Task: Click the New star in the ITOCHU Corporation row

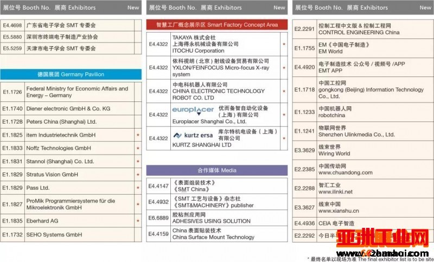Action: click(284, 44)
